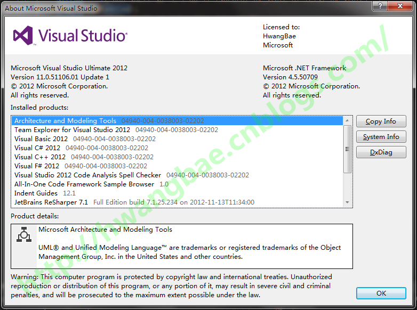Select Visual Basic 2012 in list
Image resolution: width=417 pixels, height=310 pixels.
(x=178, y=138)
